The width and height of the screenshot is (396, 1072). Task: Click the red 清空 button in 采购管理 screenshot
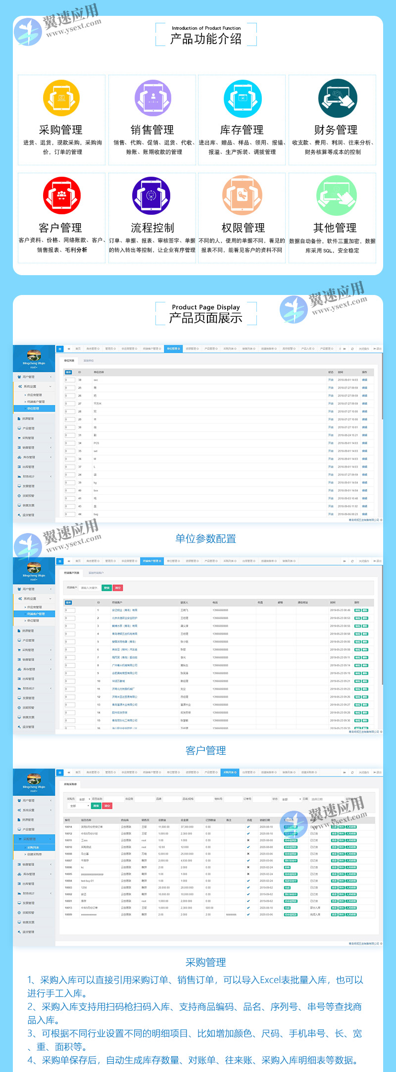107,806
